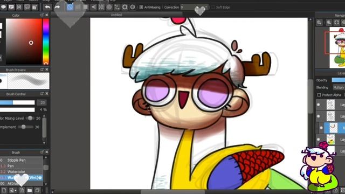Click folder icon under the Brush list
The image size is (345, 194).
[x=30, y=190]
